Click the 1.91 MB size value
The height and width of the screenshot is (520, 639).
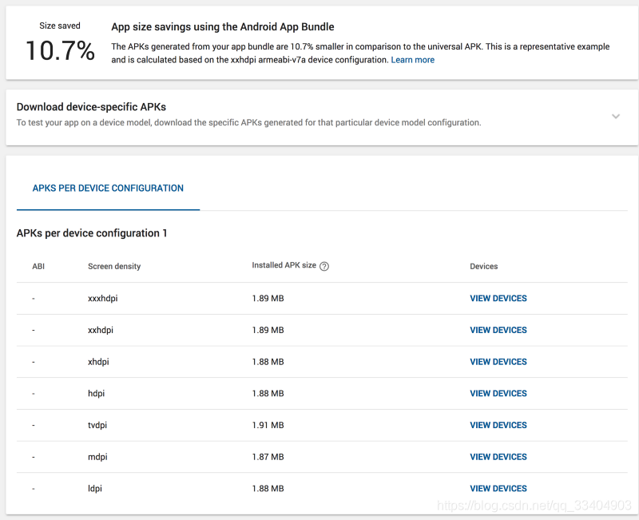point(268,425)
